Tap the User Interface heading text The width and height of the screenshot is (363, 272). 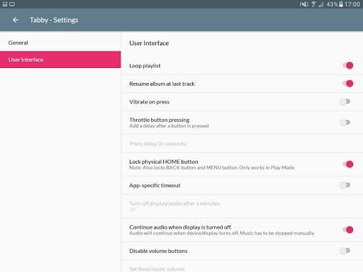click(x=149, y=43)
